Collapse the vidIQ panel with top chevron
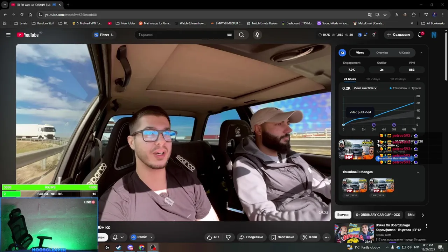This screenshot has width=448, height=252. pyautogui.click(x=421, y=52)
